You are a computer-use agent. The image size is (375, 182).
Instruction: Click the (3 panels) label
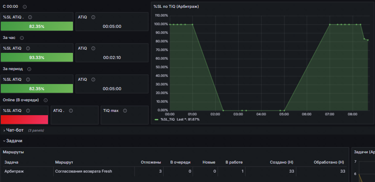click(x=36, y=131)
